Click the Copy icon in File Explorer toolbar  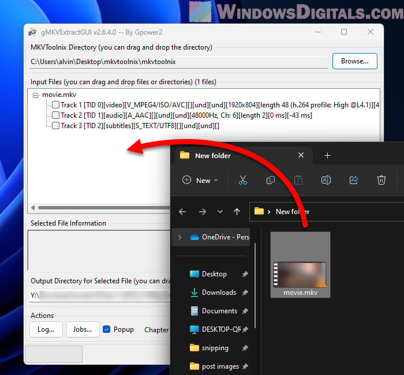pyautogui.click(x=271, y=180)
